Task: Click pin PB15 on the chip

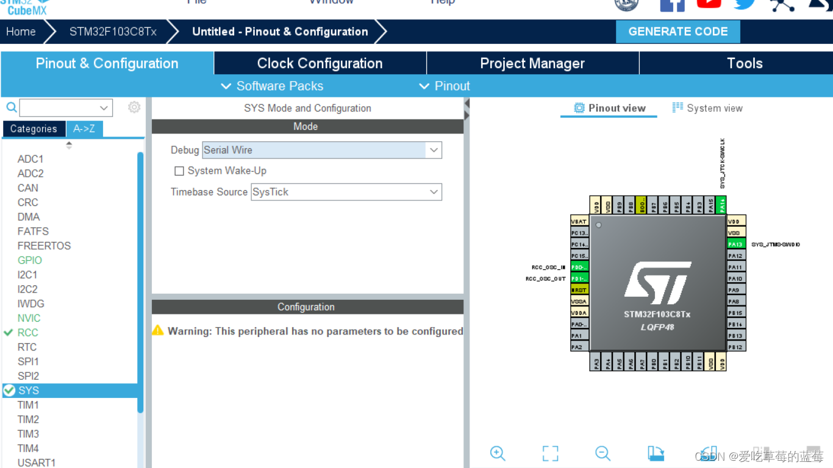Action: [x=736, y=313]
